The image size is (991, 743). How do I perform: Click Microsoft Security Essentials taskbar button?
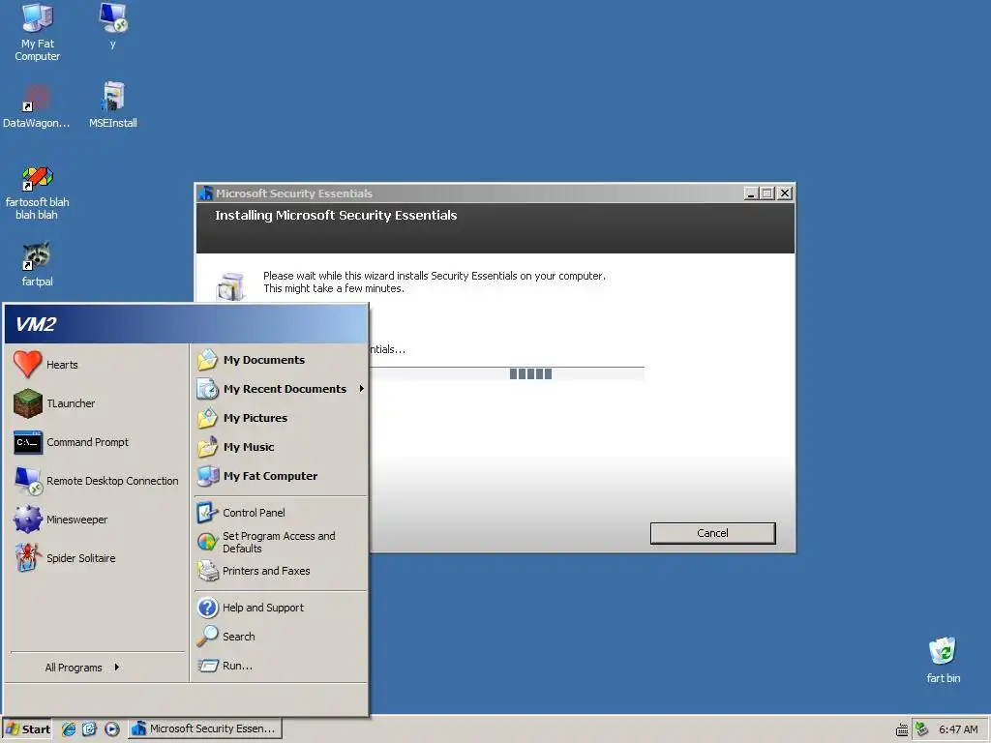(205, 729)
